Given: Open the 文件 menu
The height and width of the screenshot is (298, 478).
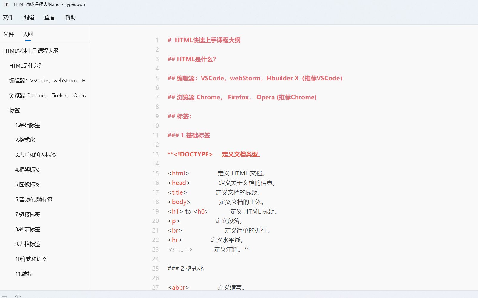Looking at the screenshot, I should (8, 18).
